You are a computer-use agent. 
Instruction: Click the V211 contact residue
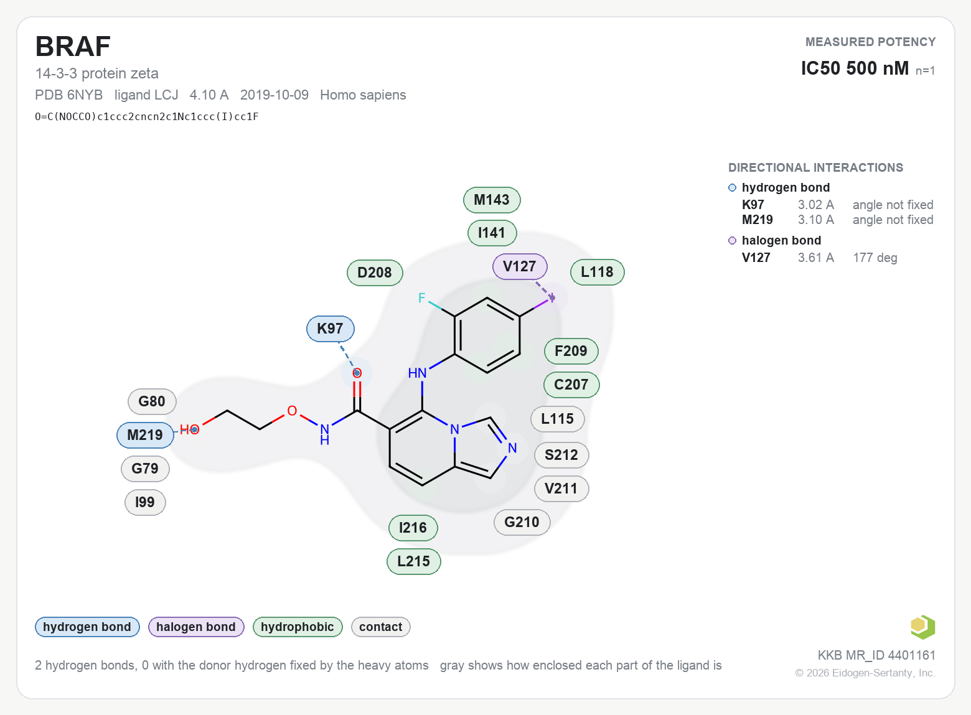[x=561, y=488]
